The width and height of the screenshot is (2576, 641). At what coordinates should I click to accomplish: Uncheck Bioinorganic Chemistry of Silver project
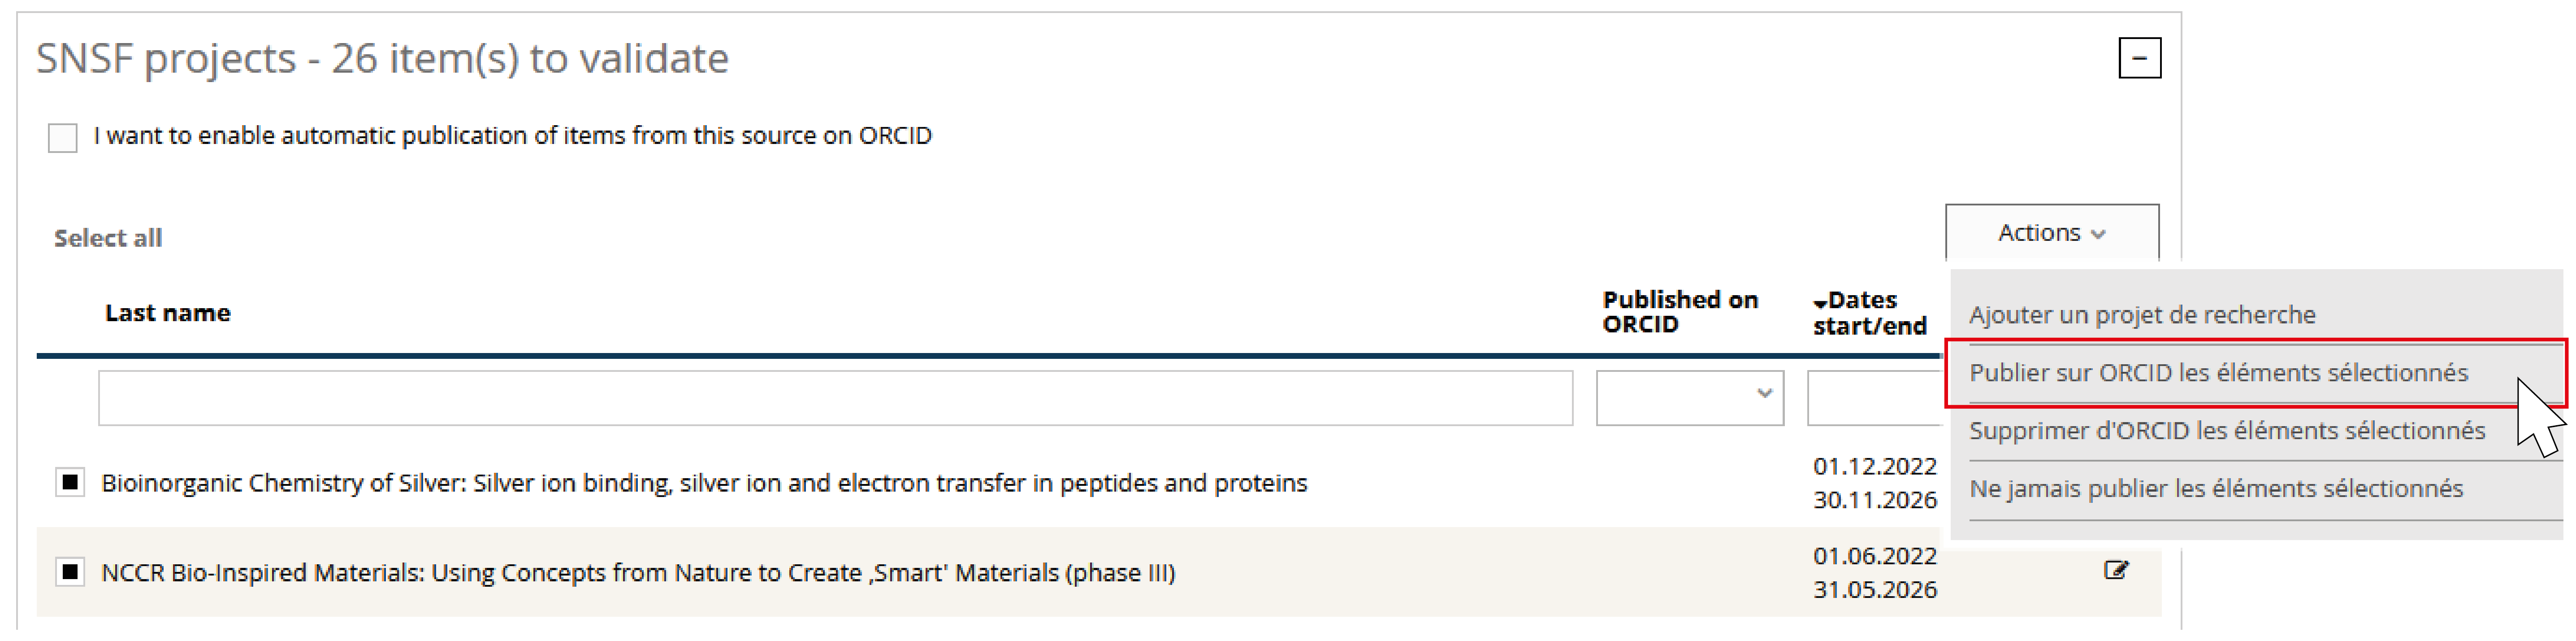(x=70, y=483)
